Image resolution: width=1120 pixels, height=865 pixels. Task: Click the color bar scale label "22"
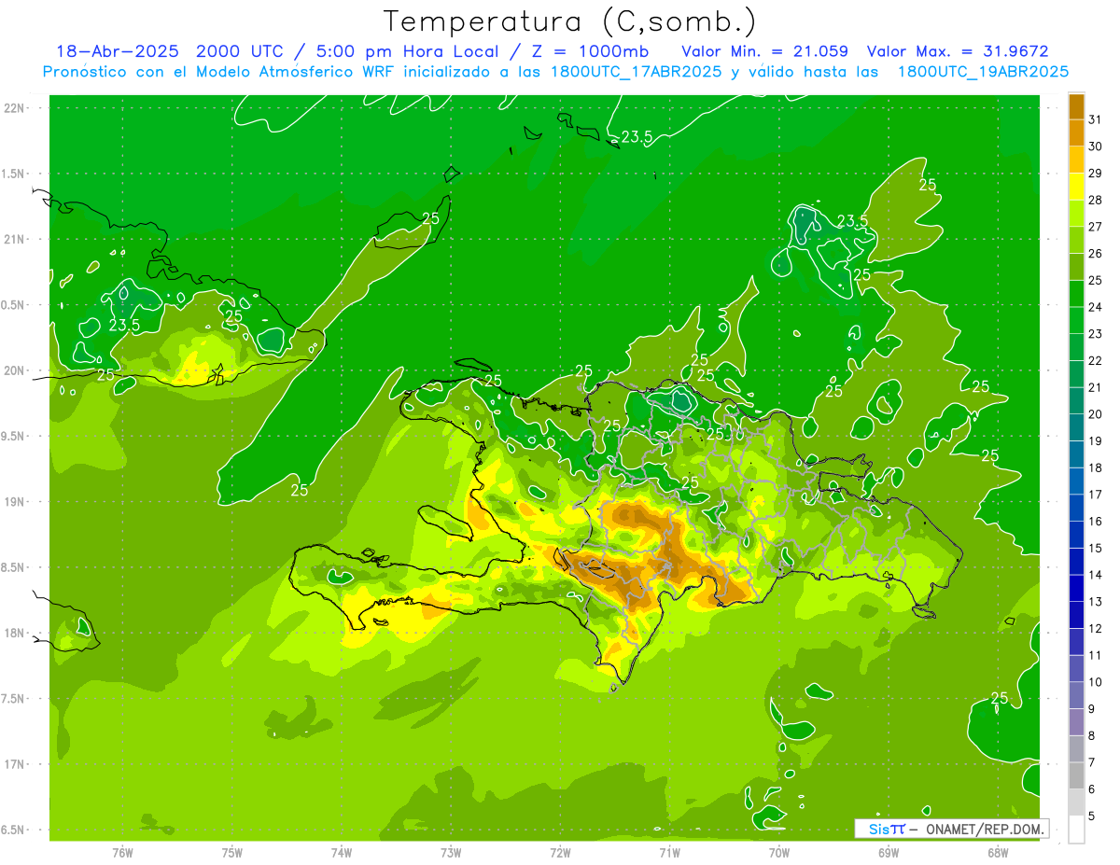(x=1095, y=360)
